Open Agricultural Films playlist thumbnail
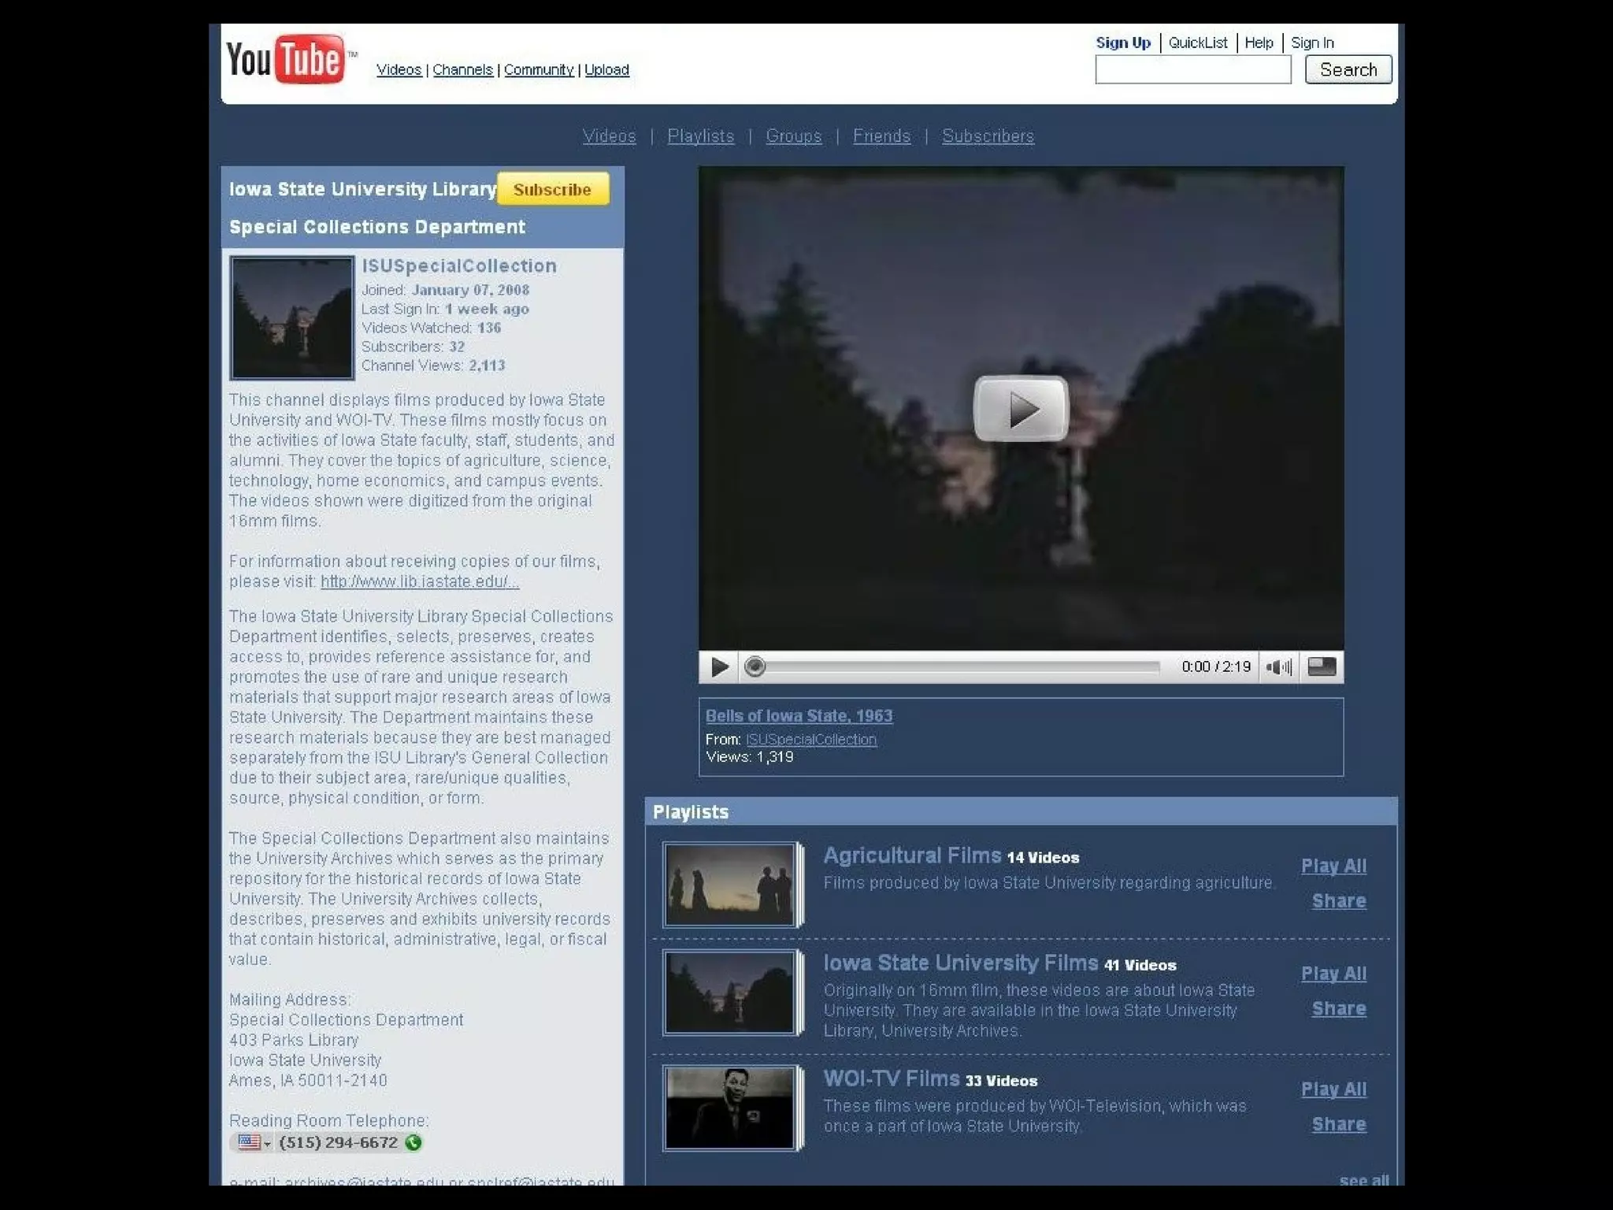The height and width of the screenshot is (1210, 1613). [730, 885]
